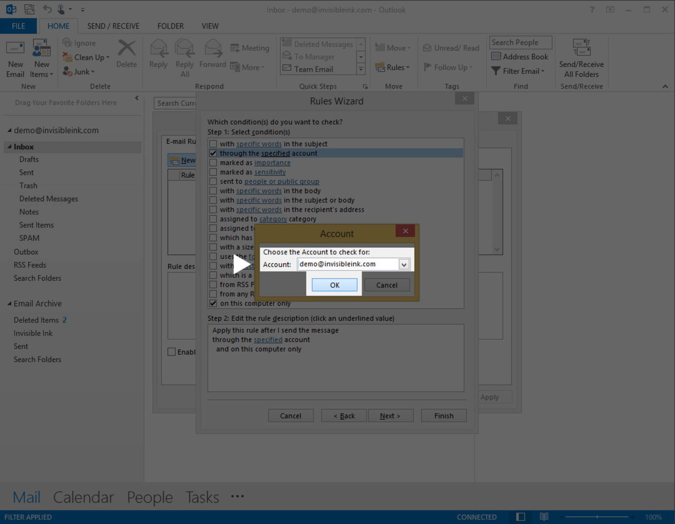
Task: Collapse the Email Archive group
Action: (9, 303)
